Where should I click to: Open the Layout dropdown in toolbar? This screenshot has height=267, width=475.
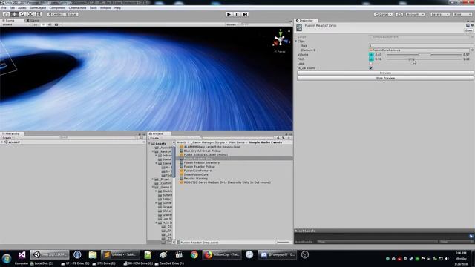[x=462, y=14]
